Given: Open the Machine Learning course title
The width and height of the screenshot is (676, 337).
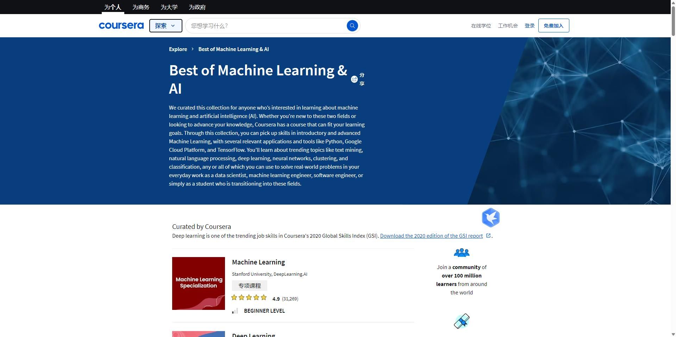Looking at the screenshot, I should [x=258, y=262].
